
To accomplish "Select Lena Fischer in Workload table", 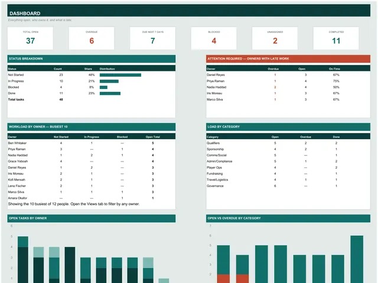I will (17, 186).
